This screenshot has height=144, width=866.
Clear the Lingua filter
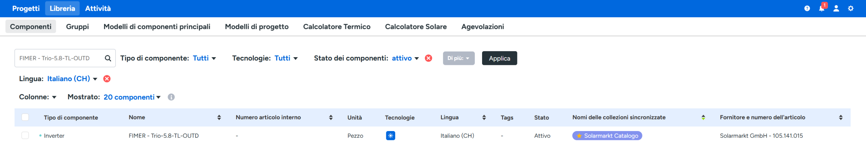[x=107, y=79]
